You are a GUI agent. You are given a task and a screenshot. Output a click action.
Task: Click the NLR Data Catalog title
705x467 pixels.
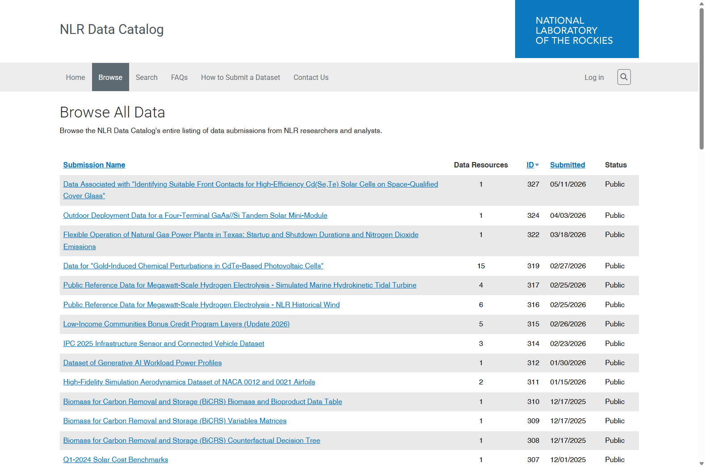tap(112, 29)
